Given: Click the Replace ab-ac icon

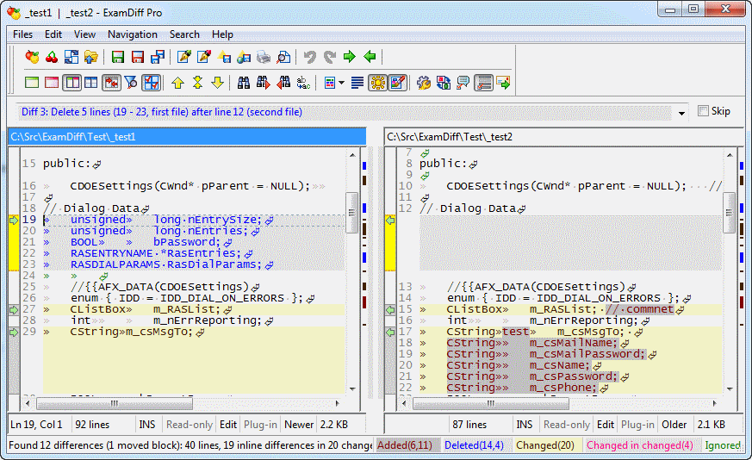Looking at the screenshot, I should (303, 83).
